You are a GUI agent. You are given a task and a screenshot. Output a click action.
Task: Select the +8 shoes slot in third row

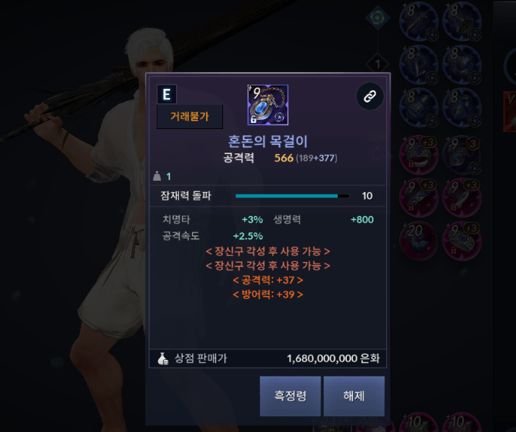462,108
